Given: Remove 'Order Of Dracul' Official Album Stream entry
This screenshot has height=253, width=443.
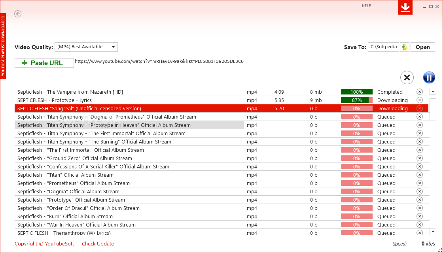Looking at the screenshot, I should 420,208.
